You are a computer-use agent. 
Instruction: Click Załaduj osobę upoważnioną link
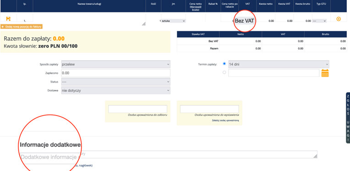pos(225,120)
